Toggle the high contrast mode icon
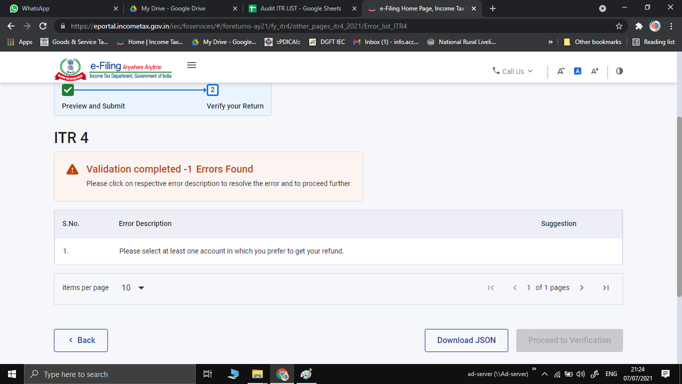 (x=619, y=71)
